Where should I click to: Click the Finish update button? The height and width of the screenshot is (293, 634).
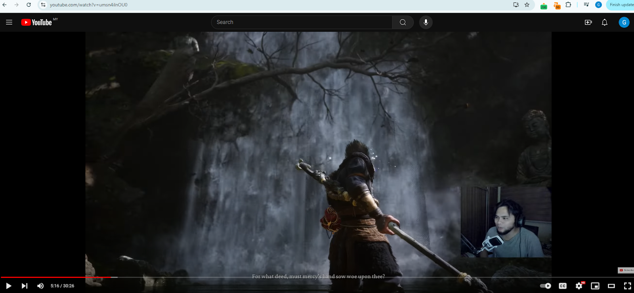coord(621,5)
